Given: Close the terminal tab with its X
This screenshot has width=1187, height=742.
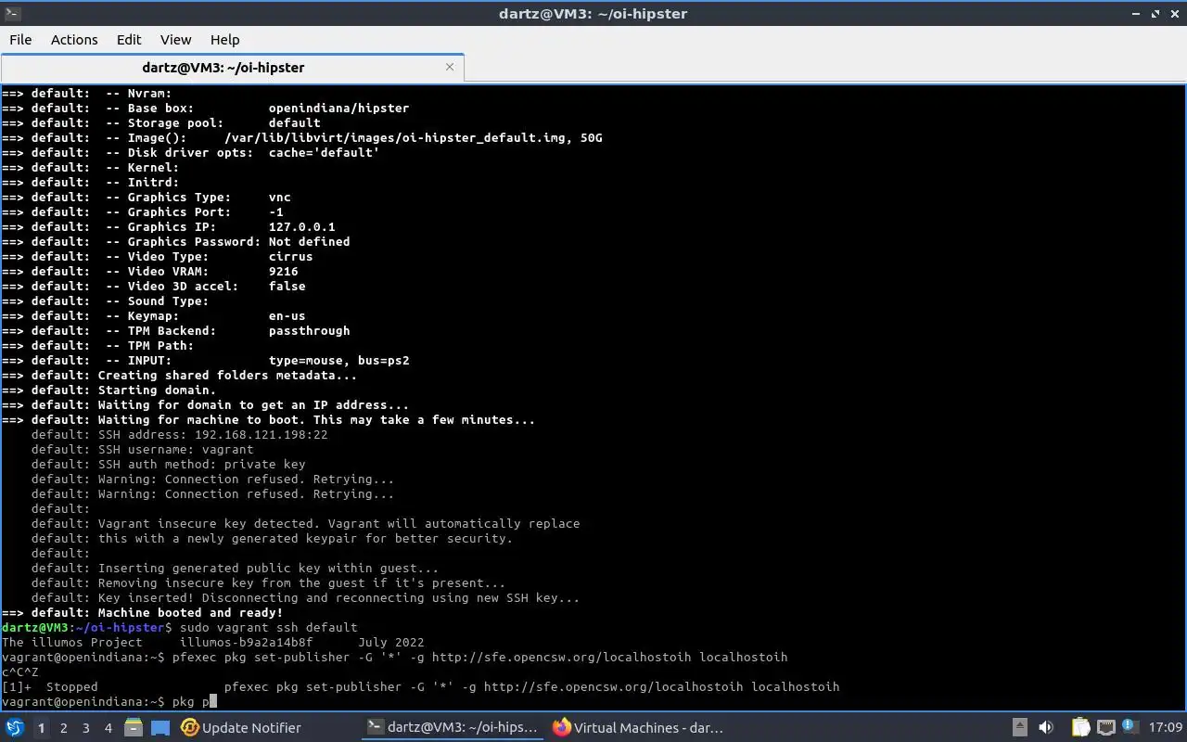Looking at the screenshot, I should click(450, 67).
